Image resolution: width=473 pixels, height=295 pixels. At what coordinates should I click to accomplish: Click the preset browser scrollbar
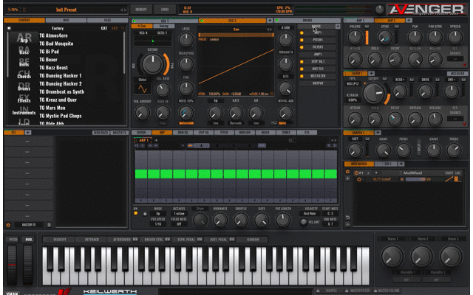click(x=124, y=52)
